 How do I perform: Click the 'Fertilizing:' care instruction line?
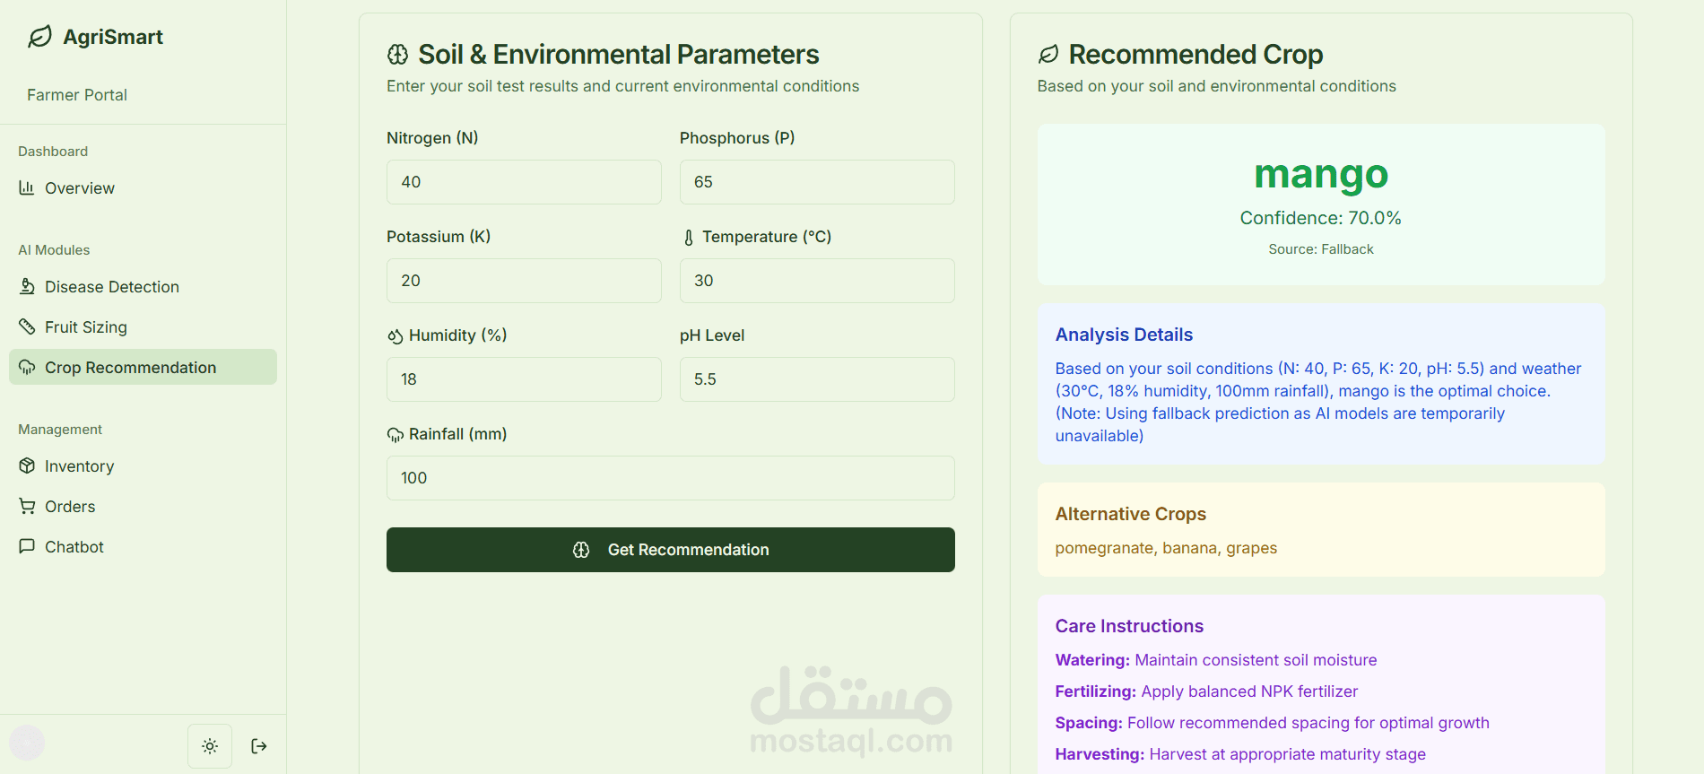click(1206, 691)
